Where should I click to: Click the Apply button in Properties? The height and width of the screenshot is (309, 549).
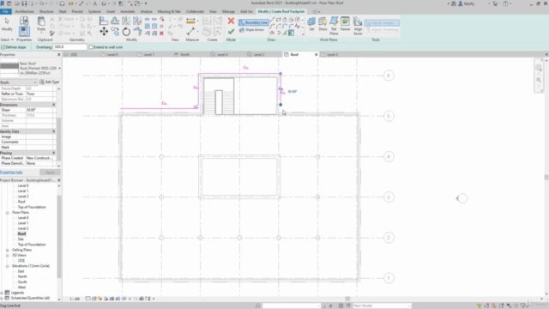click(50, 172)
